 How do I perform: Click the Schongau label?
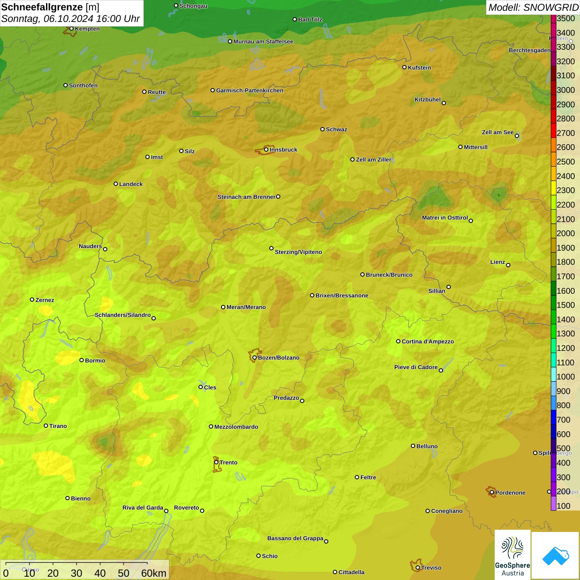click(193, 6)
